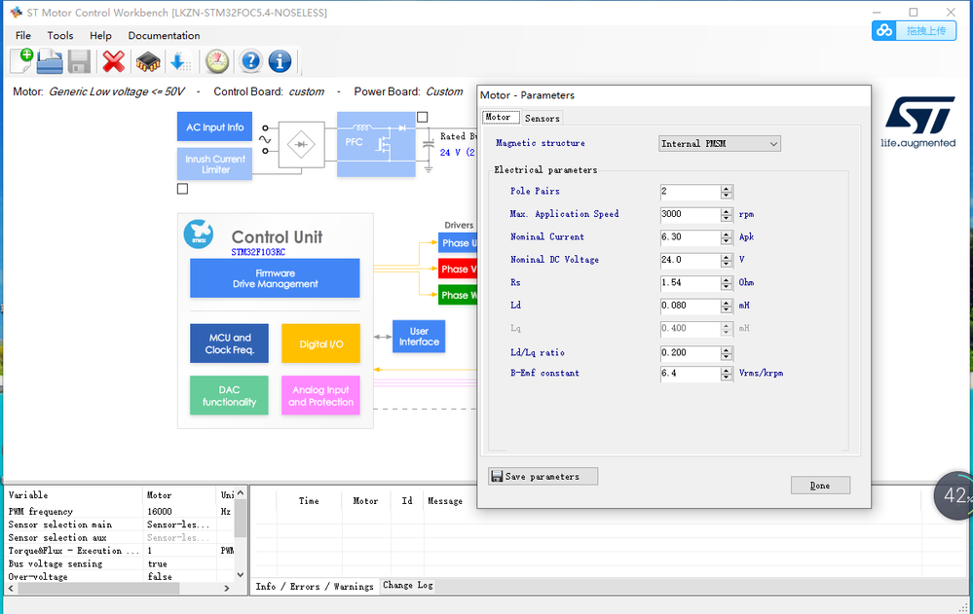Open MCU and Clock Freq. block

click(230, 343)
